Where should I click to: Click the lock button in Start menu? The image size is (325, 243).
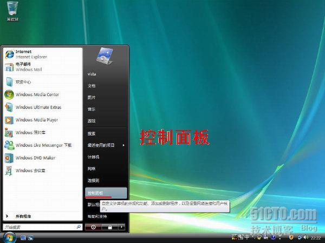pyautogui.click(x=110, y=227)
